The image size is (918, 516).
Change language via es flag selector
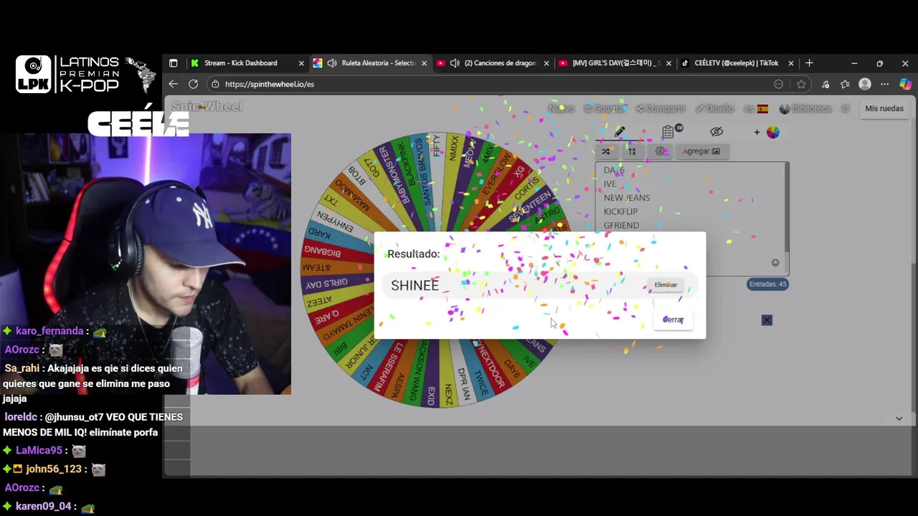[756, 109]
